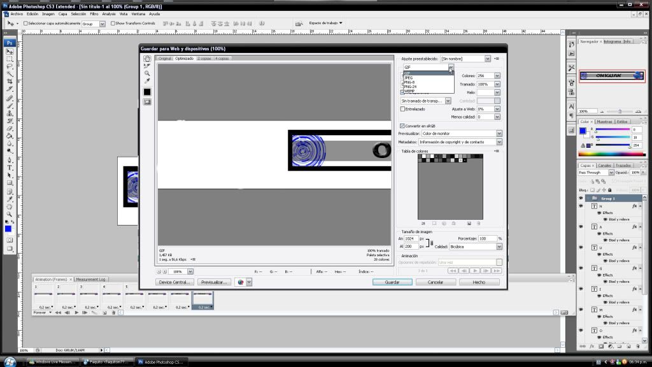Click the Guardar button
652x367 pixels.
click(x=392, y=282)
